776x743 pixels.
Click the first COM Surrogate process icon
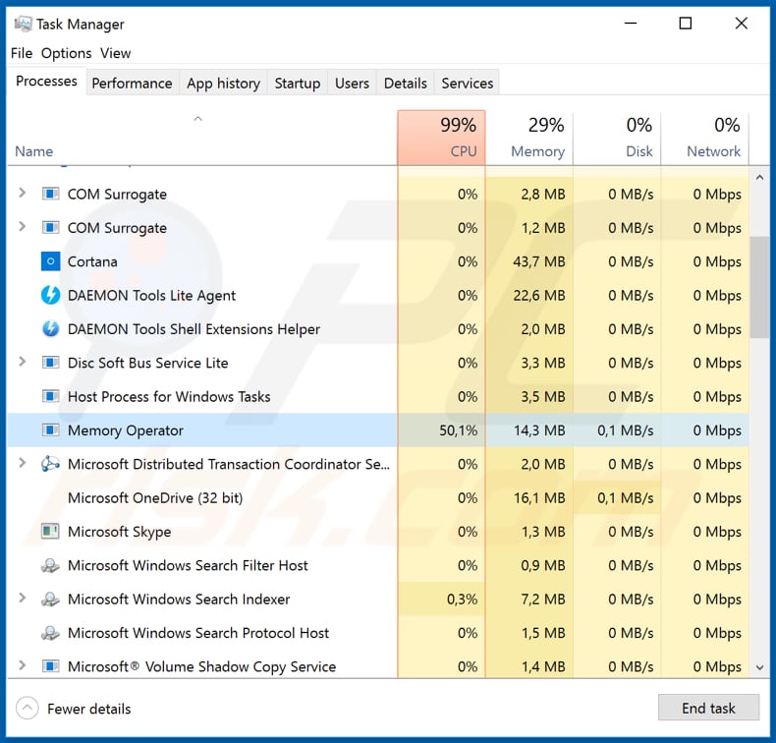[50, 194]
